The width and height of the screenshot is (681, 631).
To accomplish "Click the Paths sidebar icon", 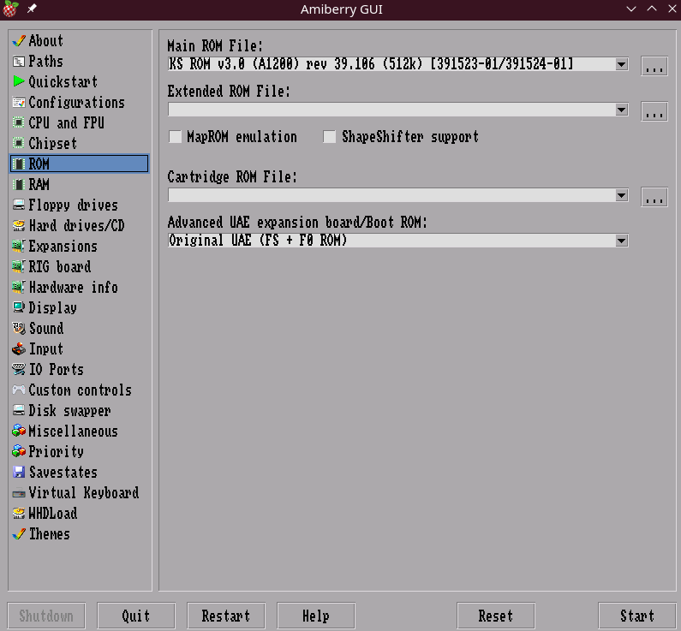I will [x=19, y=62].
